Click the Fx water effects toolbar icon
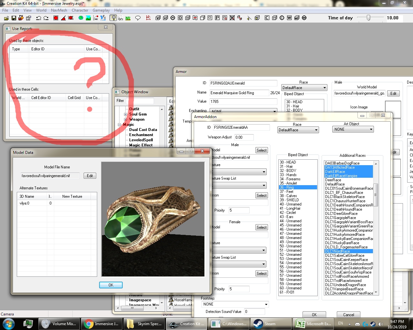The image size is (413, 330). (103, 18)
